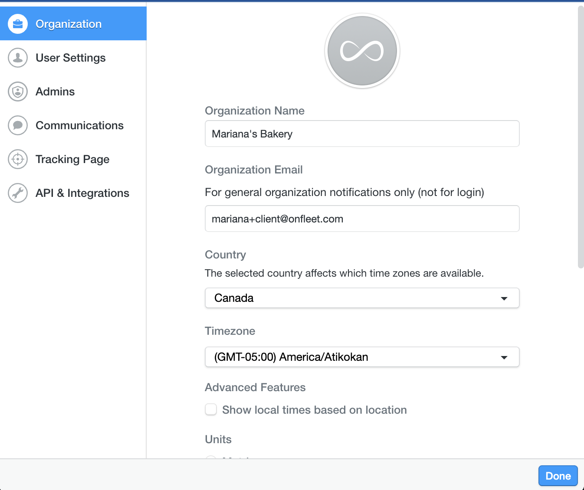This screenshot has width=584, height=490.
Task: Click the Organization briefcase icon
Action: pos(18,24)
